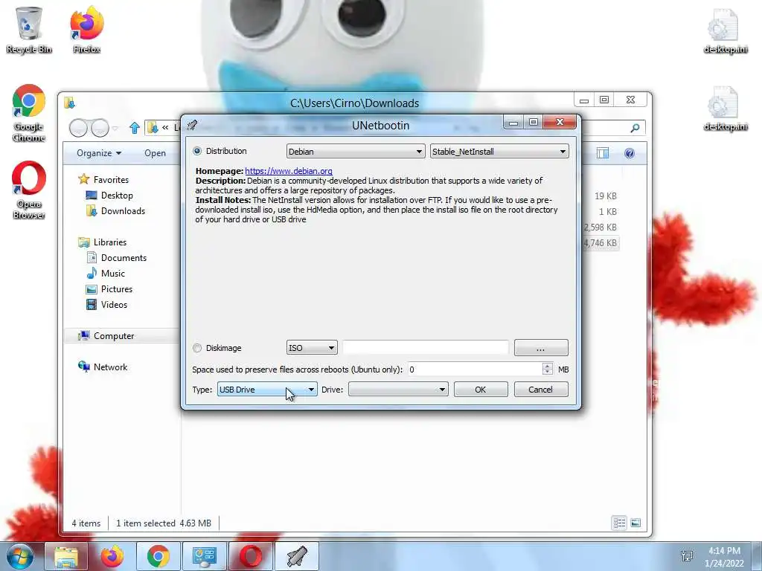Click the Explorer address bar
Image resolution: width=762 pixels, height=571 pixels.
coord(162,128)
